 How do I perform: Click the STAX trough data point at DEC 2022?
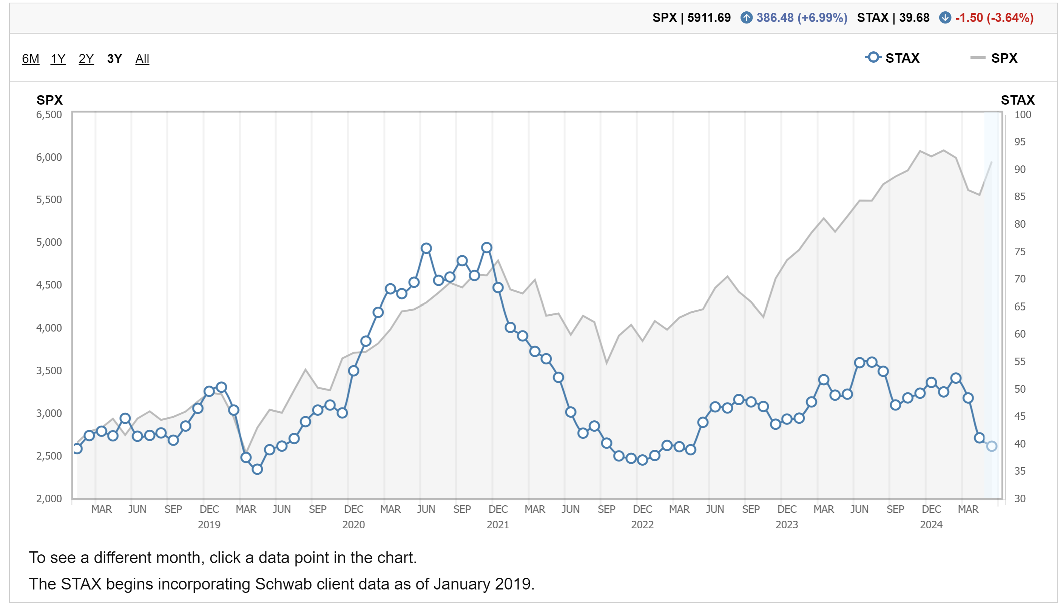[x=642, y=460]
